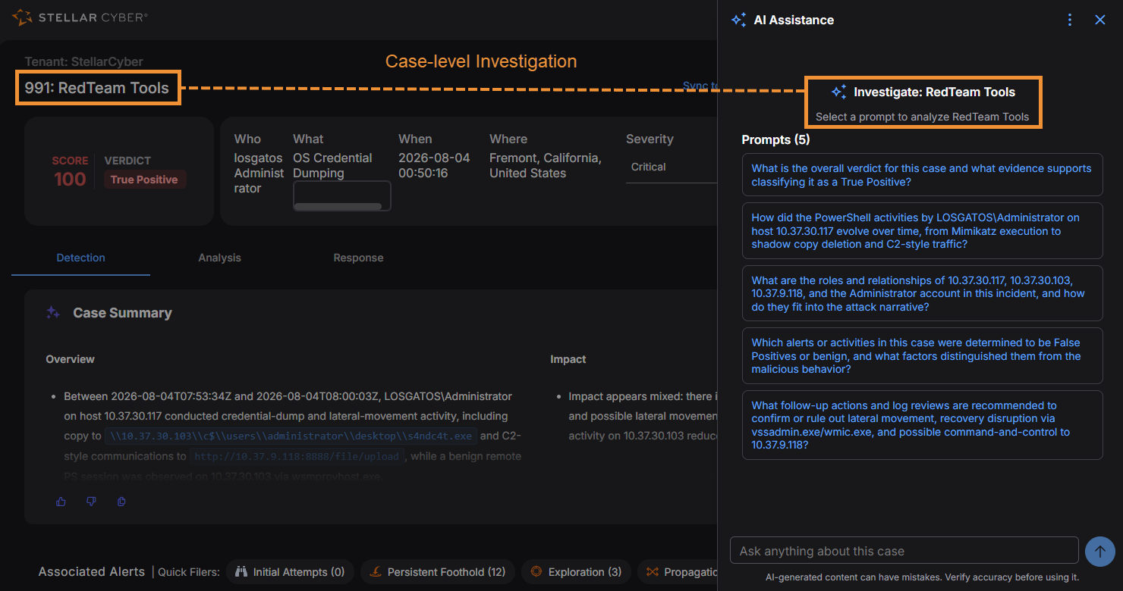1123x591 pixels.
Task: Filter alerts by Initial Attempts (0)
Action: pos(290,572)
